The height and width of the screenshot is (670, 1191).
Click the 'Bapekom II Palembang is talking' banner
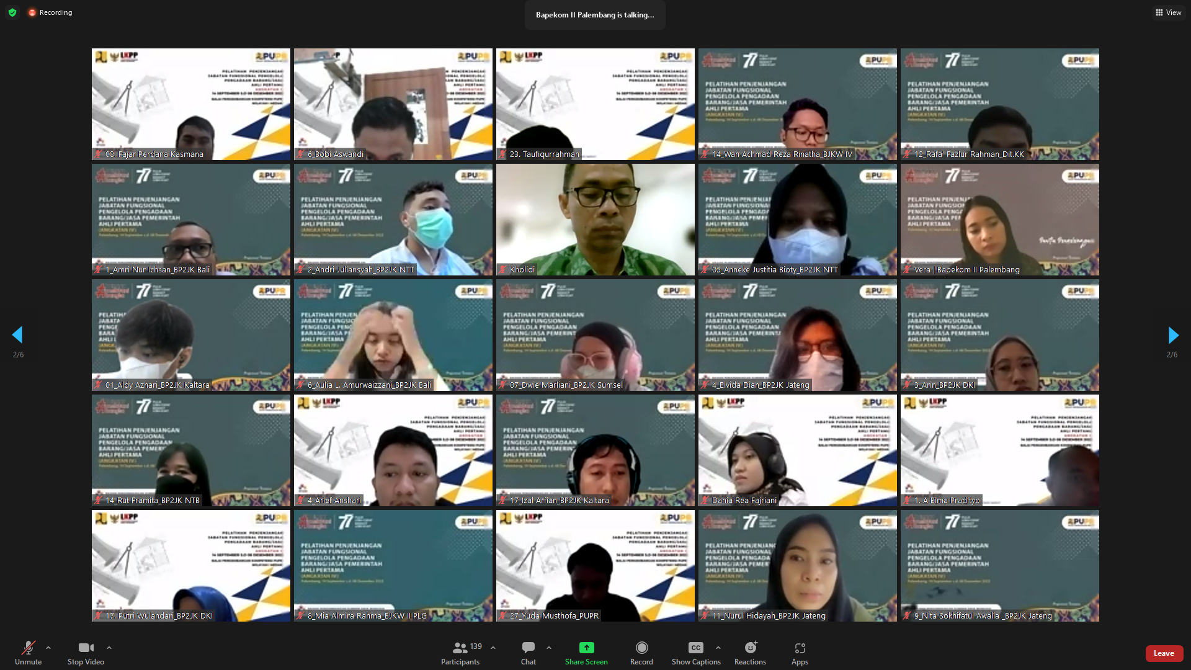[x=595, y=15]
